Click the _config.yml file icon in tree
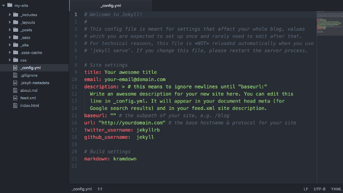Viewport: 343px width, 193px height. pos(15,67)
